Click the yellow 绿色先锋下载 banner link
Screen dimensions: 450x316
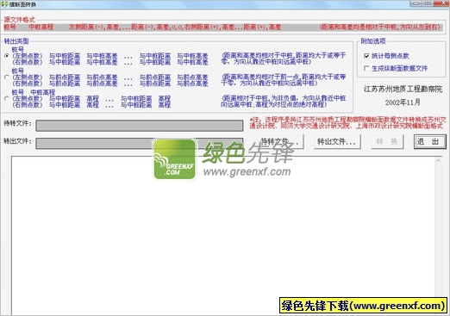363,306
